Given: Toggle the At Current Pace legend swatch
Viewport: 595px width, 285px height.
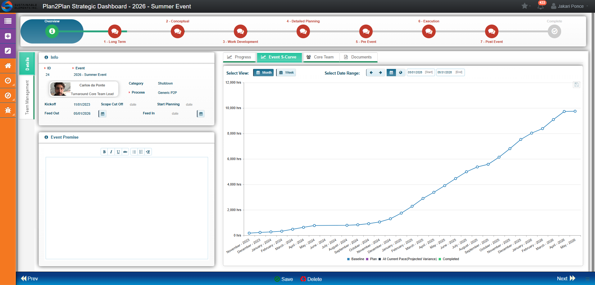Looking at the screenshot, I should tap(380, 259).
